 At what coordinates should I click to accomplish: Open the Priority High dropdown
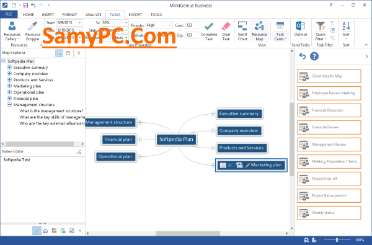tap(170, 25)
